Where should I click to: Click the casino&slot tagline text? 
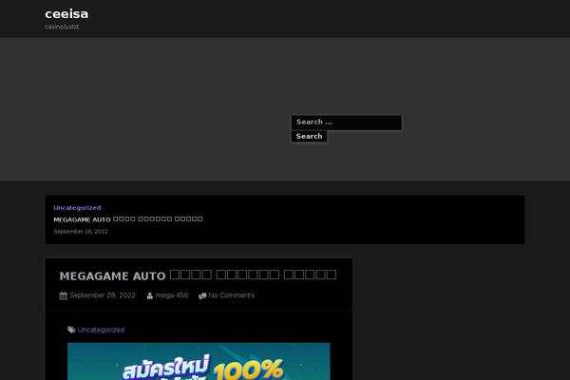(62, 27)
